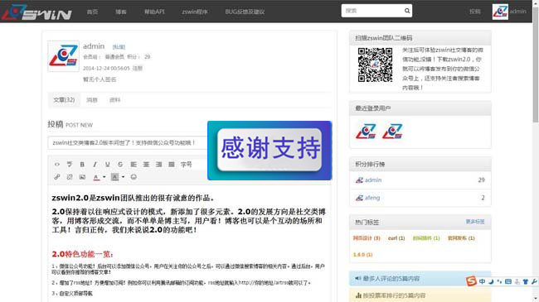Click the red heading 2.0特色功能一览
Image resolution: width=539 pixels, height=302 pixels.
[x=82, y=254]
